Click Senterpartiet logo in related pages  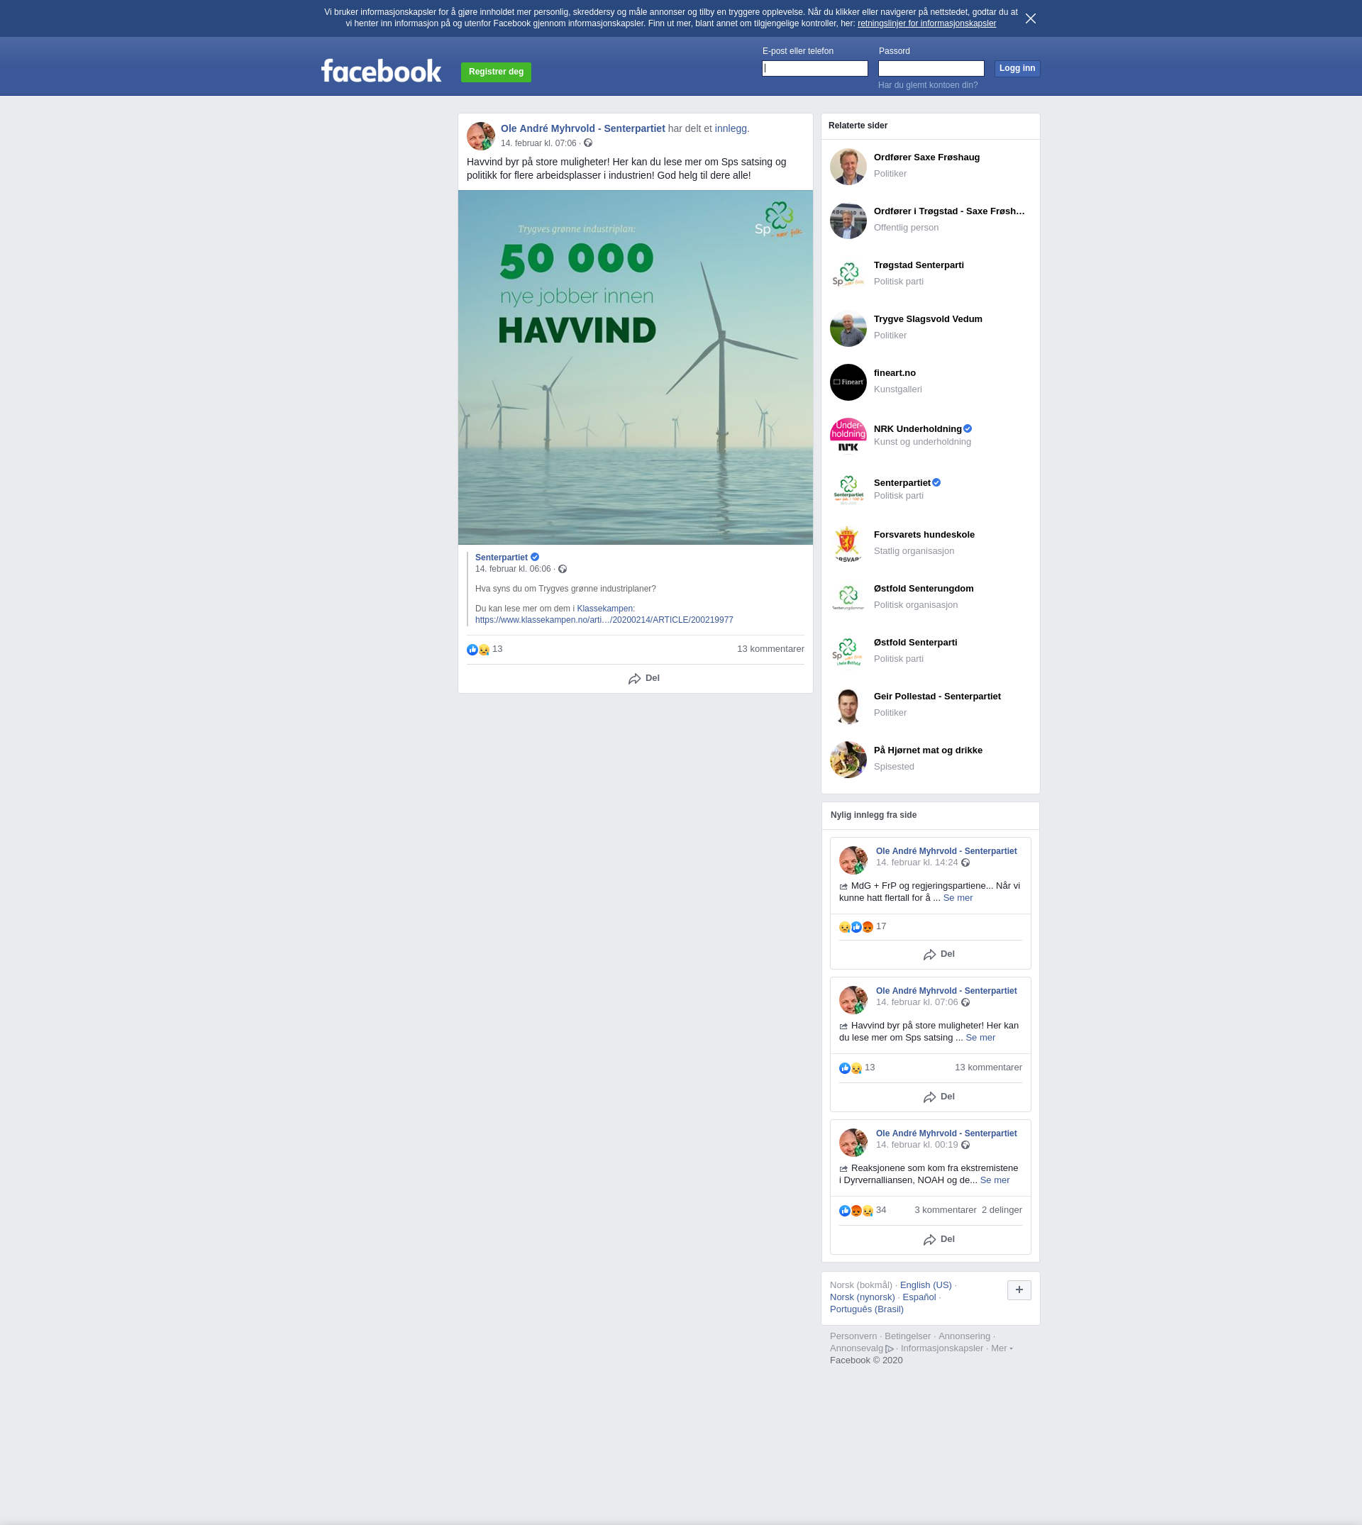point(847,490)
